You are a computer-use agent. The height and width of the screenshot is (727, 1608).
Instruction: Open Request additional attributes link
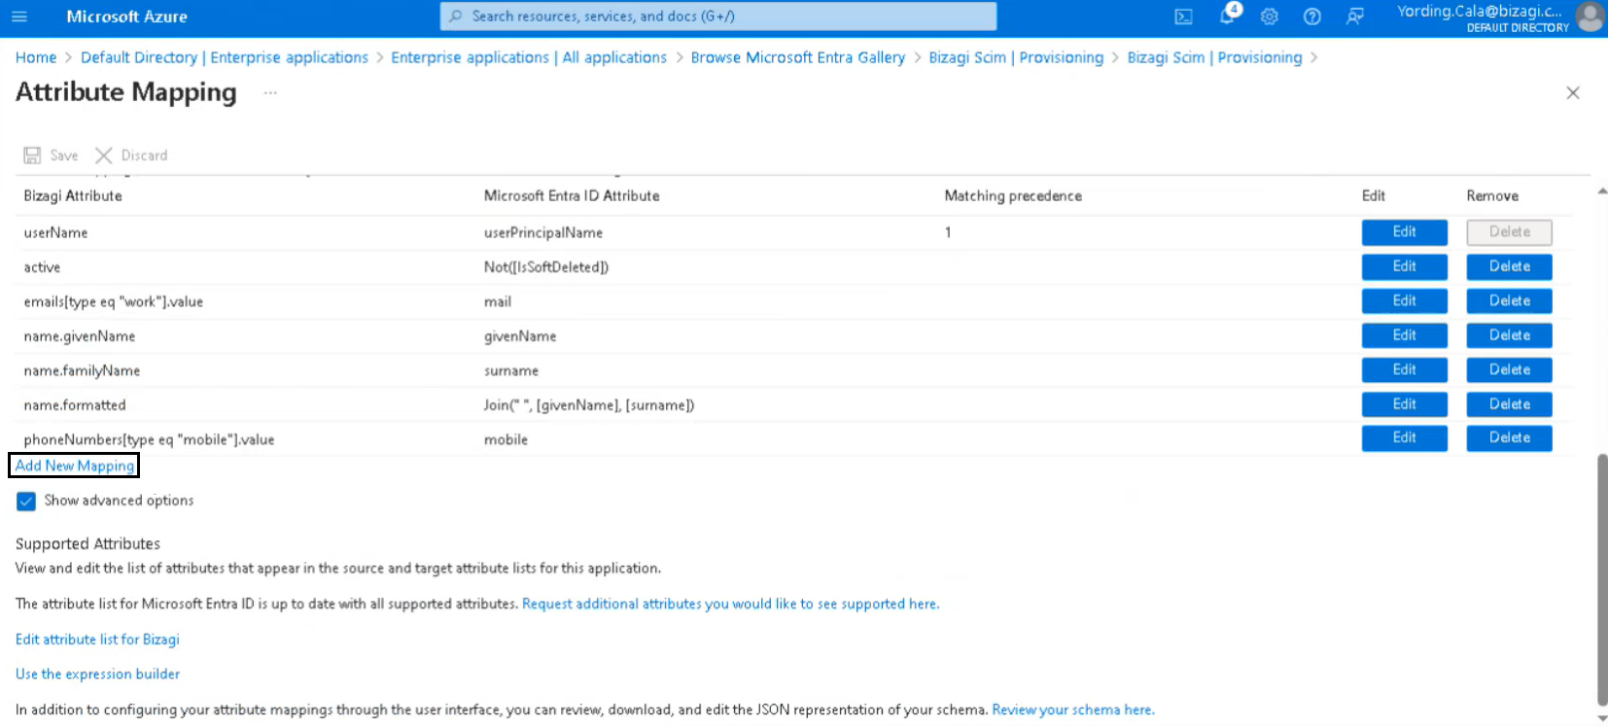(730, 604)
